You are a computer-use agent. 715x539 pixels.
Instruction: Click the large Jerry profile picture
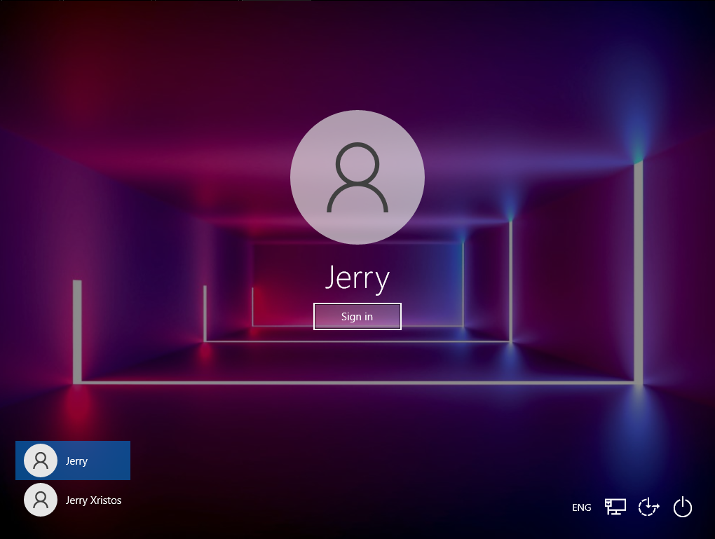click(357, 177)
